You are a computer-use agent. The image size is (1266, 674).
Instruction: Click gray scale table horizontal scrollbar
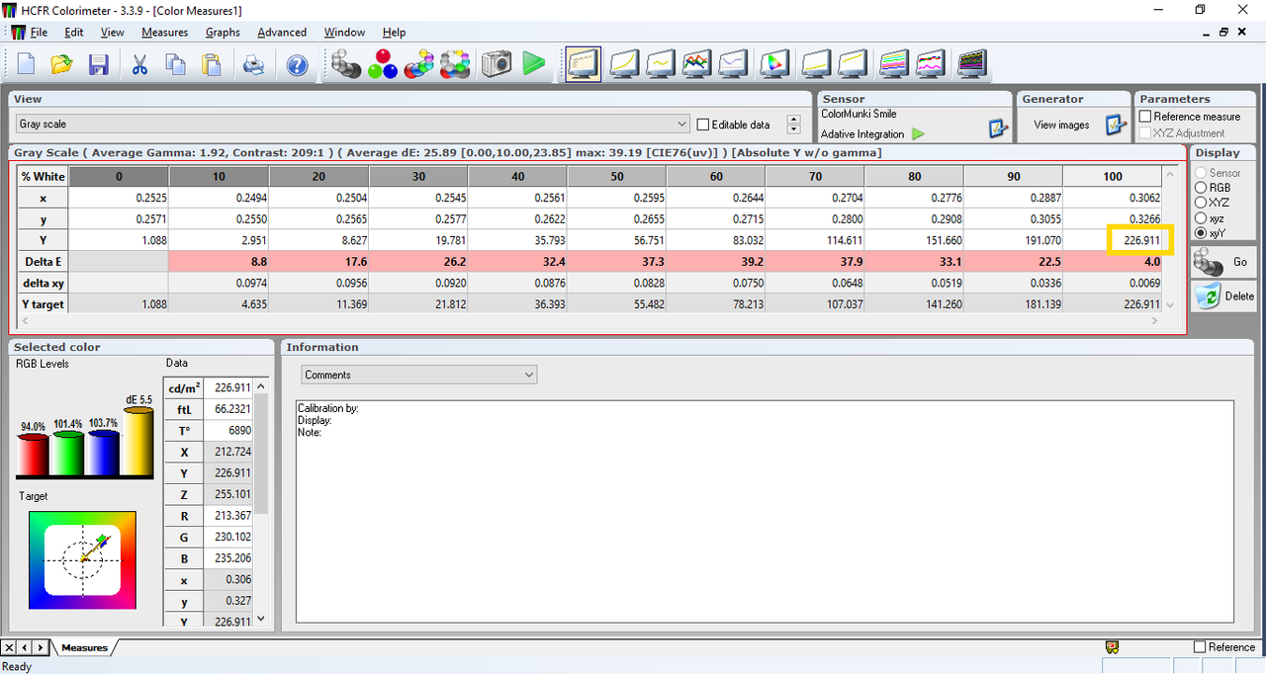(x=589, y=320)
